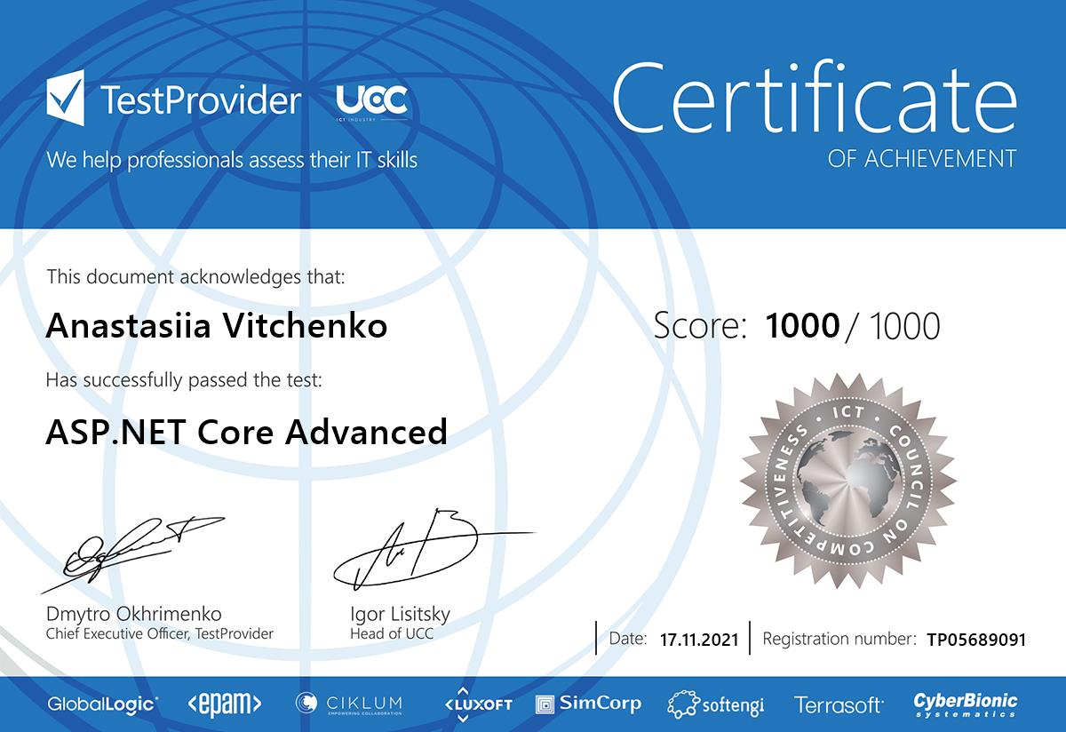The width and height of the screenshot is (1066, 732).
Task: Click the score value 1000
Action: click(x=802, y=326)
